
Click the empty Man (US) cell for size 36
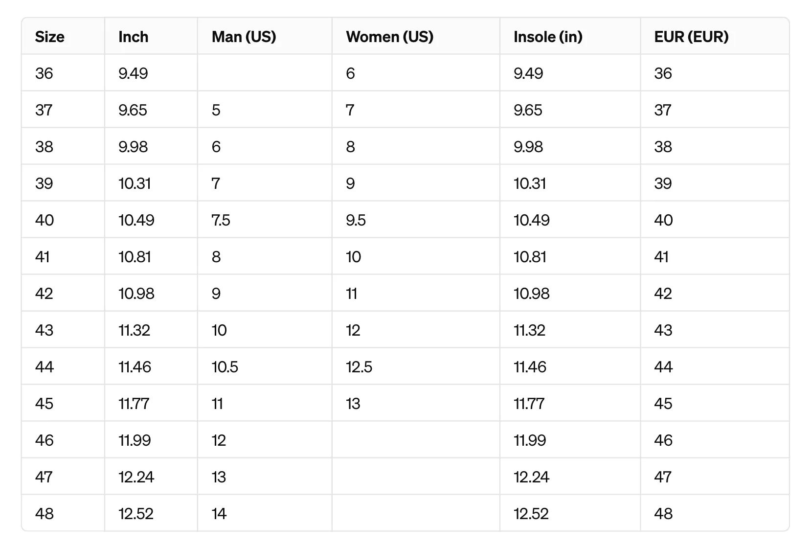coord(265,73)
